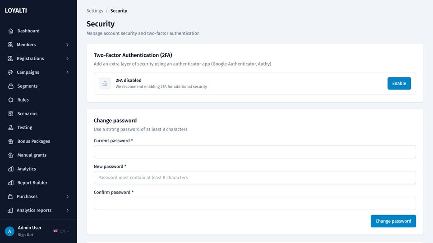Focus the New password field
The image size is (433, 243).
(255, 178)
